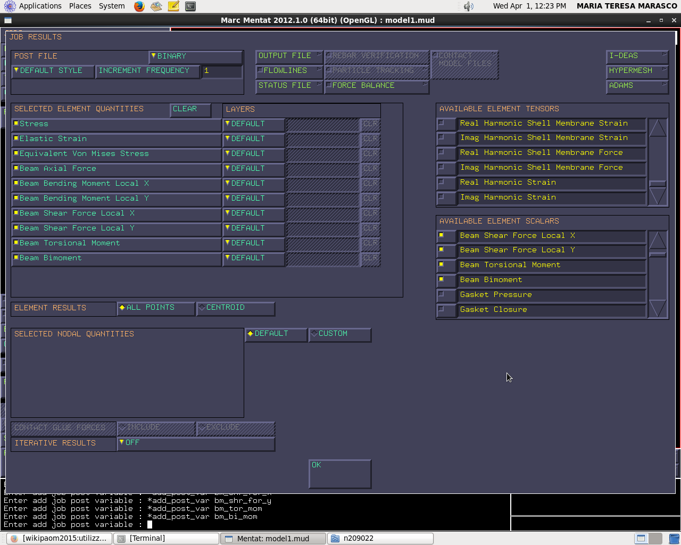The height and width of the screenshot is (545, 681).
Task: Click the trash icon in bottom panel
Action: click(x=674, y=539)
